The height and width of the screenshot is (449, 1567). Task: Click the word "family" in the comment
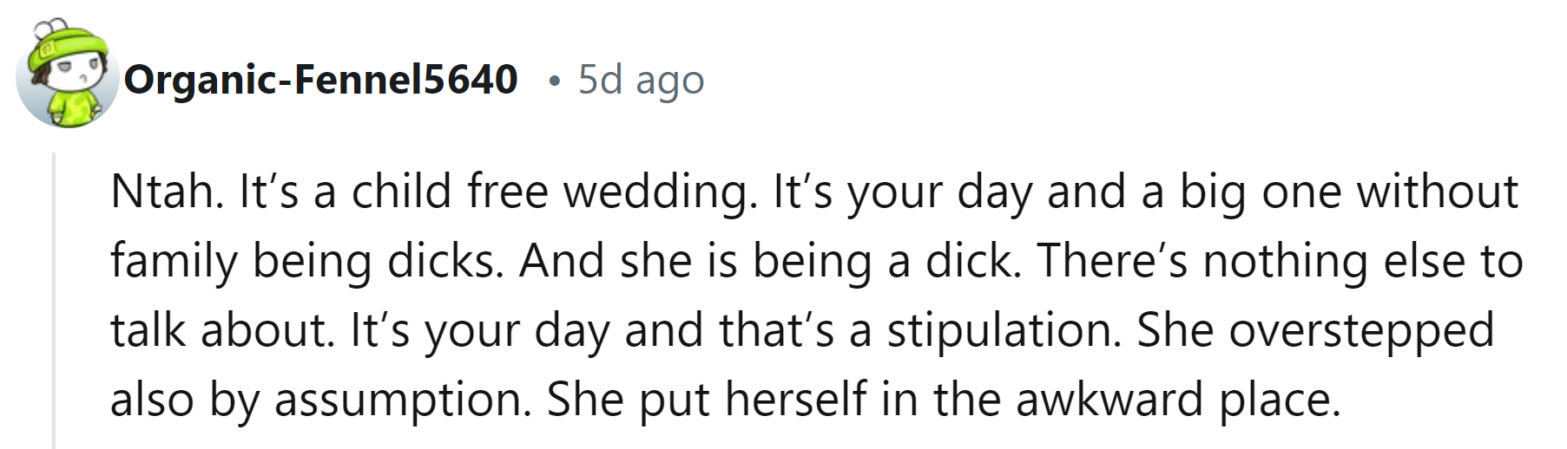[x=174, y=261]
